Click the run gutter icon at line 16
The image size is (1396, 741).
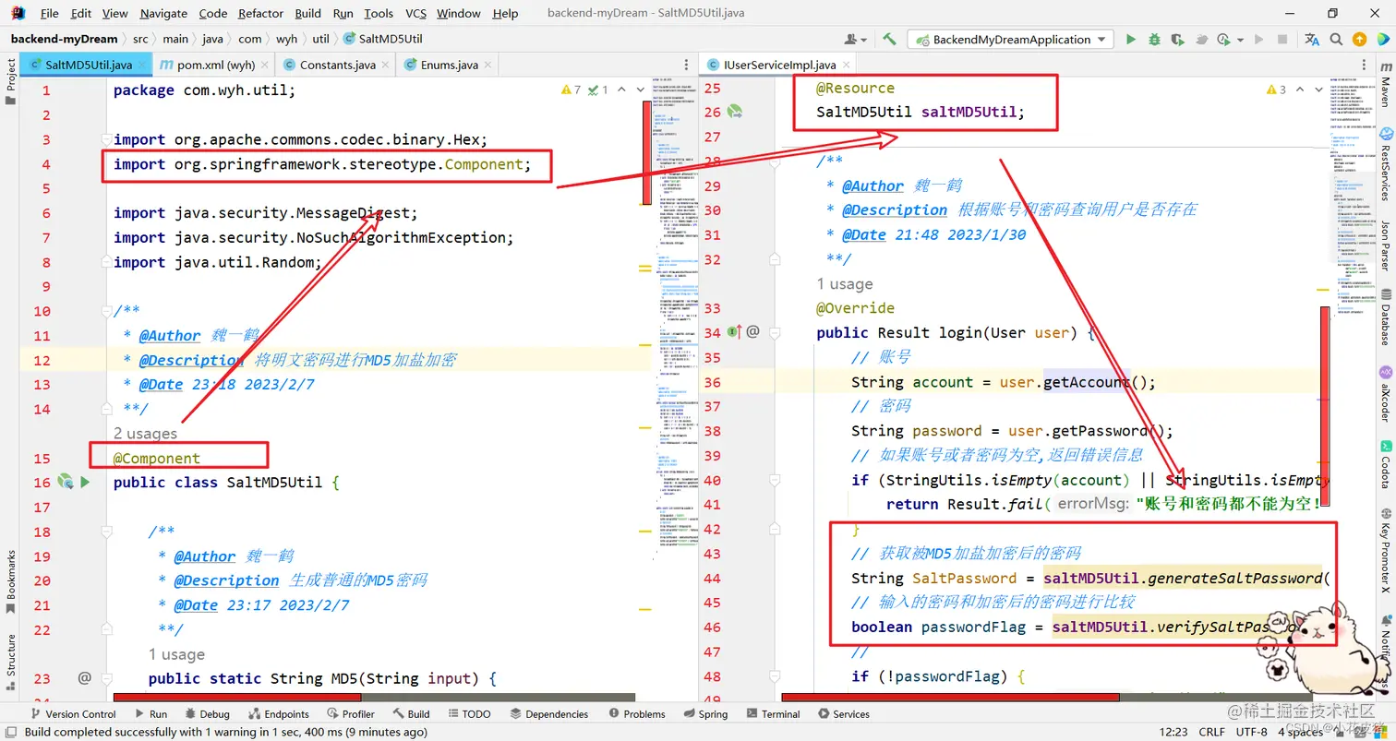coord(85,482)
